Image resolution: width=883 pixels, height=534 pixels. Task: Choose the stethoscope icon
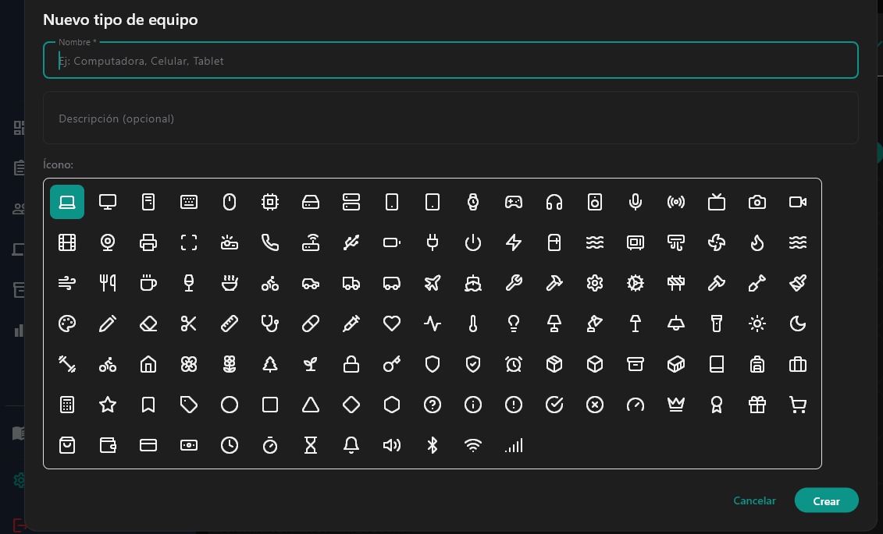click(x=270, y=324)
